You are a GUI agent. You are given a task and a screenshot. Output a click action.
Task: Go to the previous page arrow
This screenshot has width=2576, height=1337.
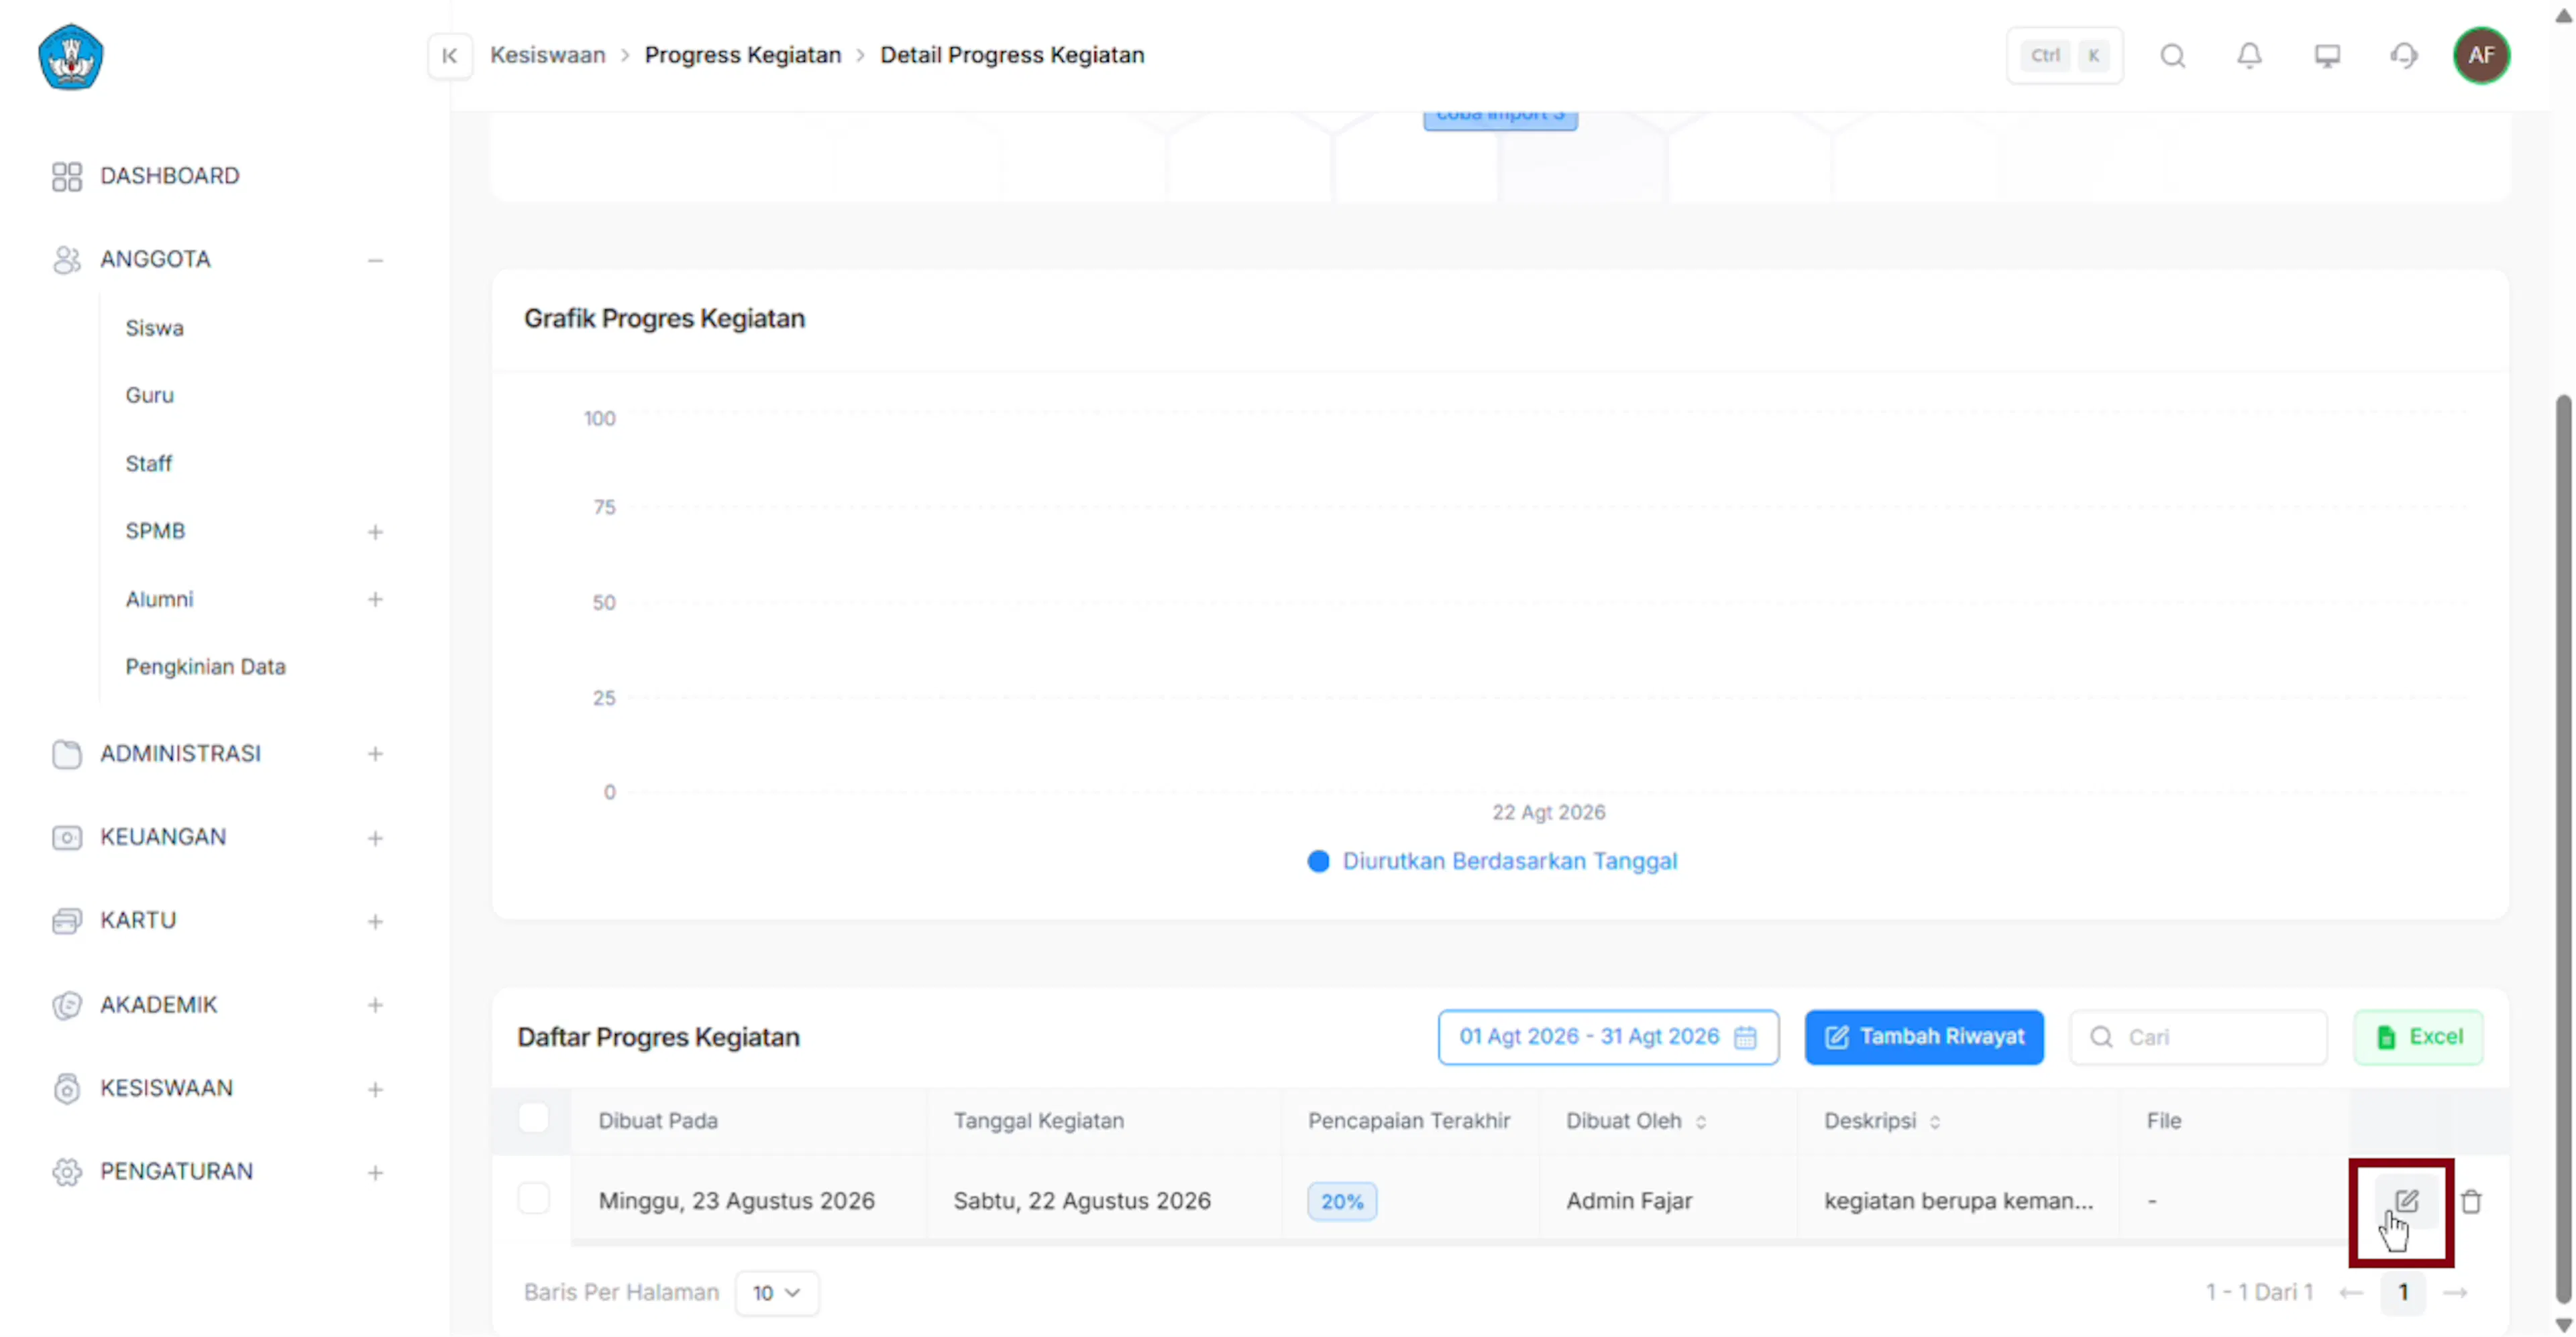click(2351, 1293)
